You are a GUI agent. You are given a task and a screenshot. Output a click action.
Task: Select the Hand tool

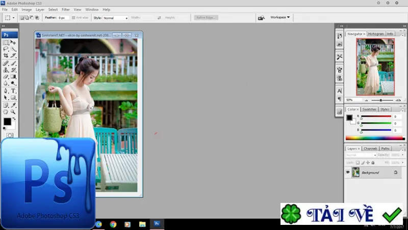tap(6, 112)
